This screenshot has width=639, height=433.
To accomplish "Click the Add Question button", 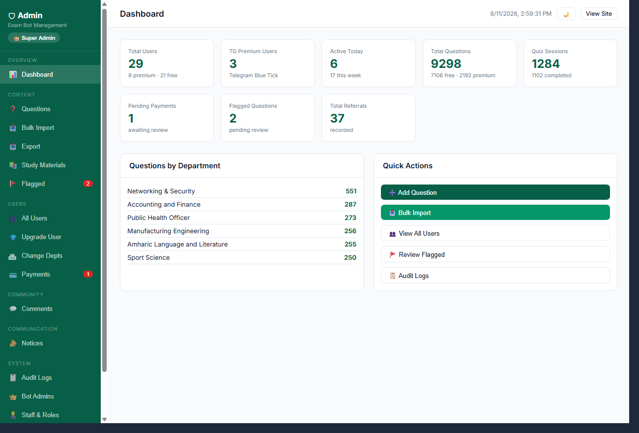I will pos(495,192).
